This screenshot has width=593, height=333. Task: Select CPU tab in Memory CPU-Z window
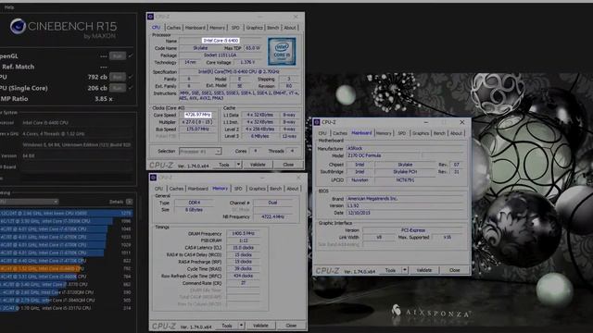[x=158, y=189]
